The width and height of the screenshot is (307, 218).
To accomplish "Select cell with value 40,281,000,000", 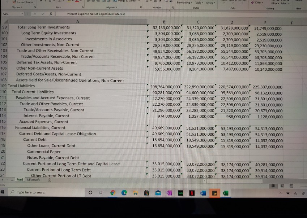I will [x=266, y=165].
